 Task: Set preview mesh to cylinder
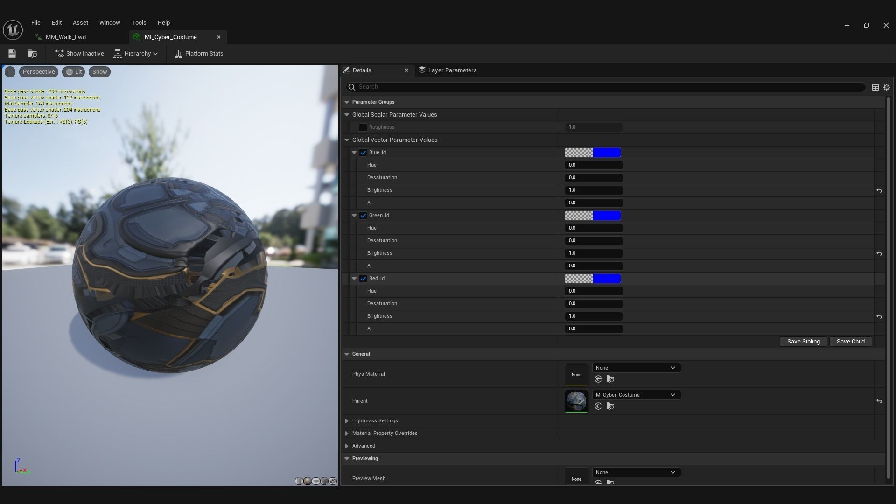click(x=299, y=481)
